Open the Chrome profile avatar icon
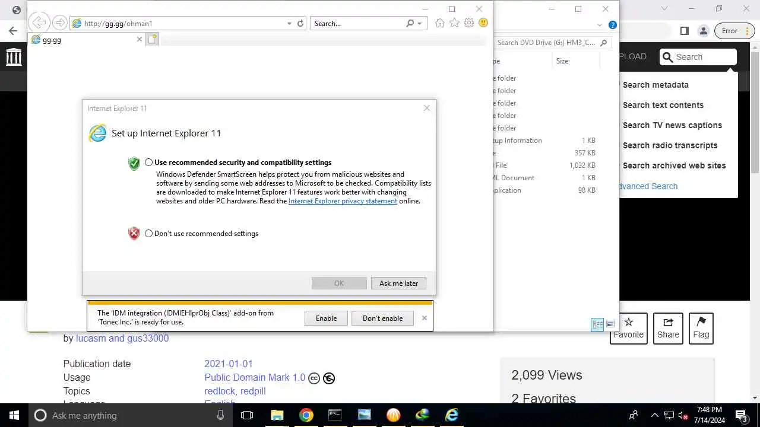Screen dimensions: 760x427 click(x=703, y=31)
